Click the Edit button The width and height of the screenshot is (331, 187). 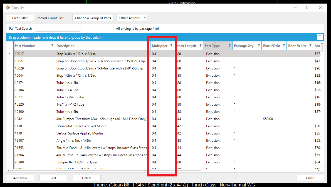[x=53, y=178]
